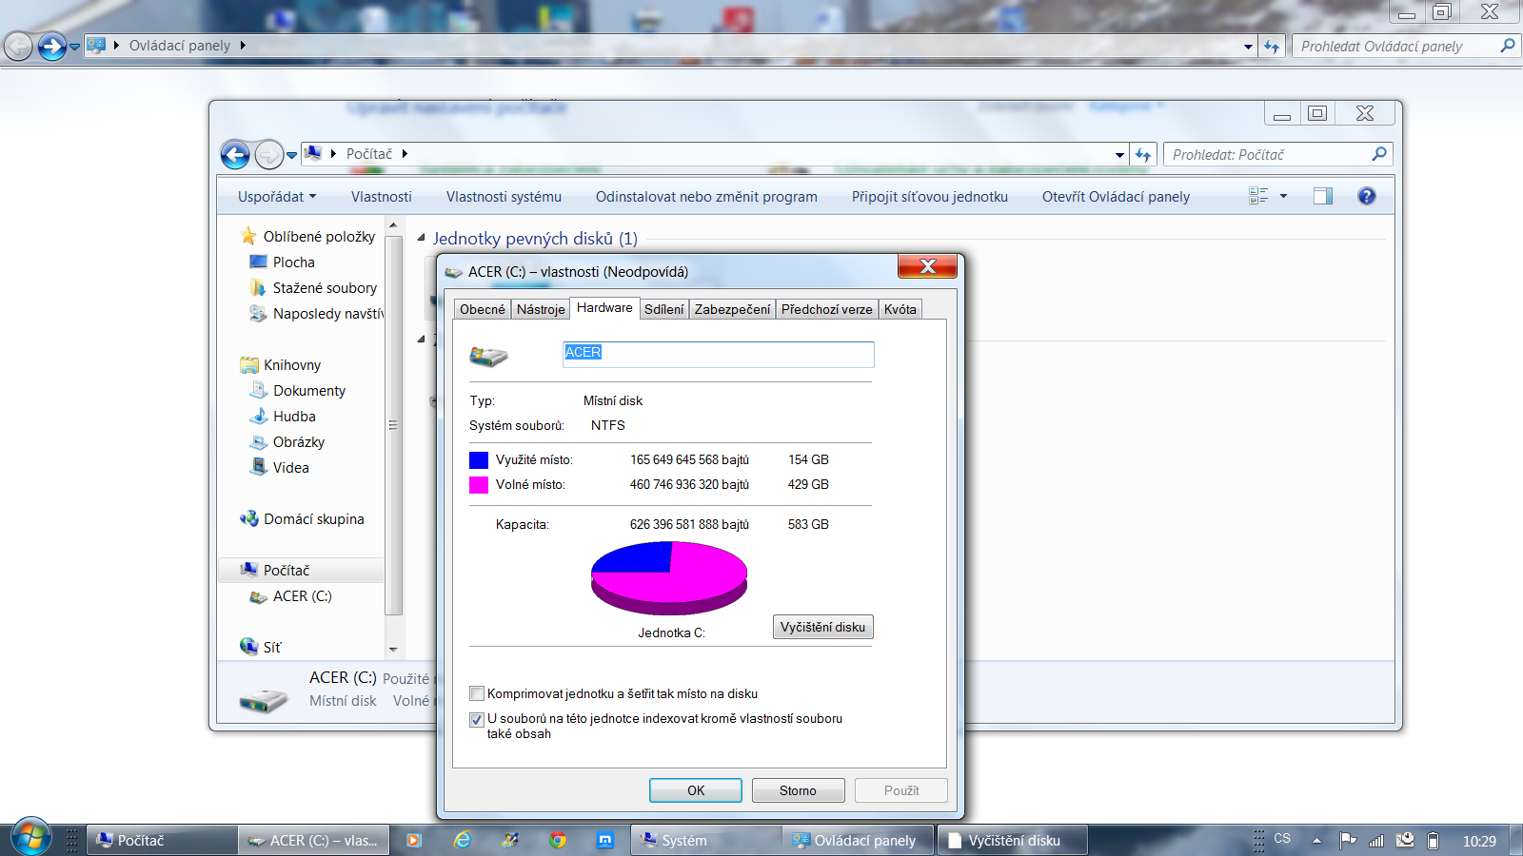Toggle index file contents checkbox

tap(477, 719)
